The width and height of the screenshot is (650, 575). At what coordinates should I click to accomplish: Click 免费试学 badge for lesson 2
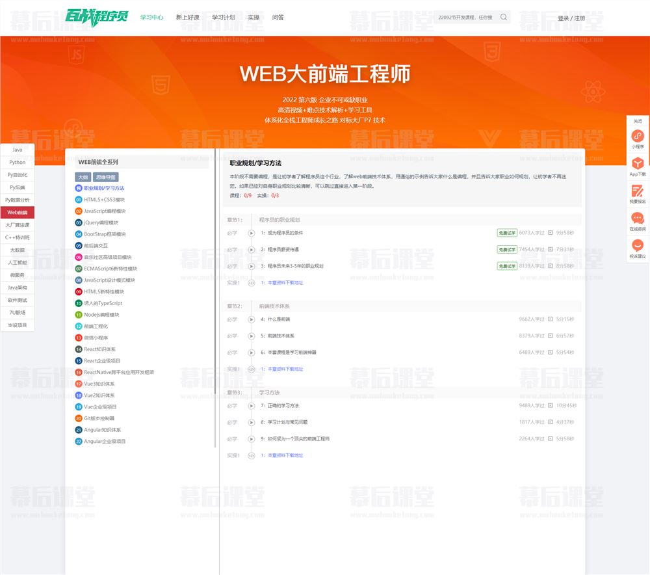pyautogui.click(x=506, y=249)
